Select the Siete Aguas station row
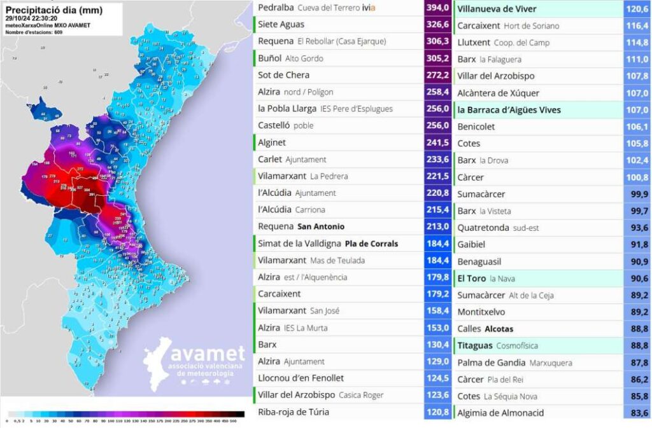 point(281,24)
